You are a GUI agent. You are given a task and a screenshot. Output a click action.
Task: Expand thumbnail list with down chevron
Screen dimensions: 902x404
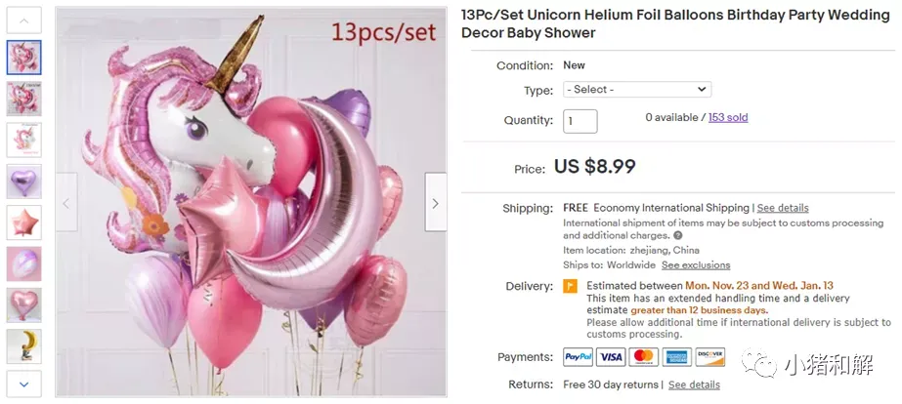point(24,384)
